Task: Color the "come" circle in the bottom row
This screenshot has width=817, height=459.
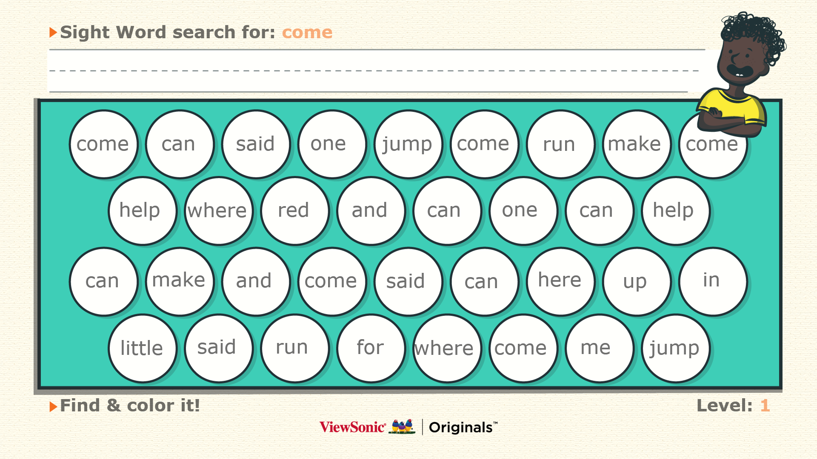Action: (x=523, y=348)
